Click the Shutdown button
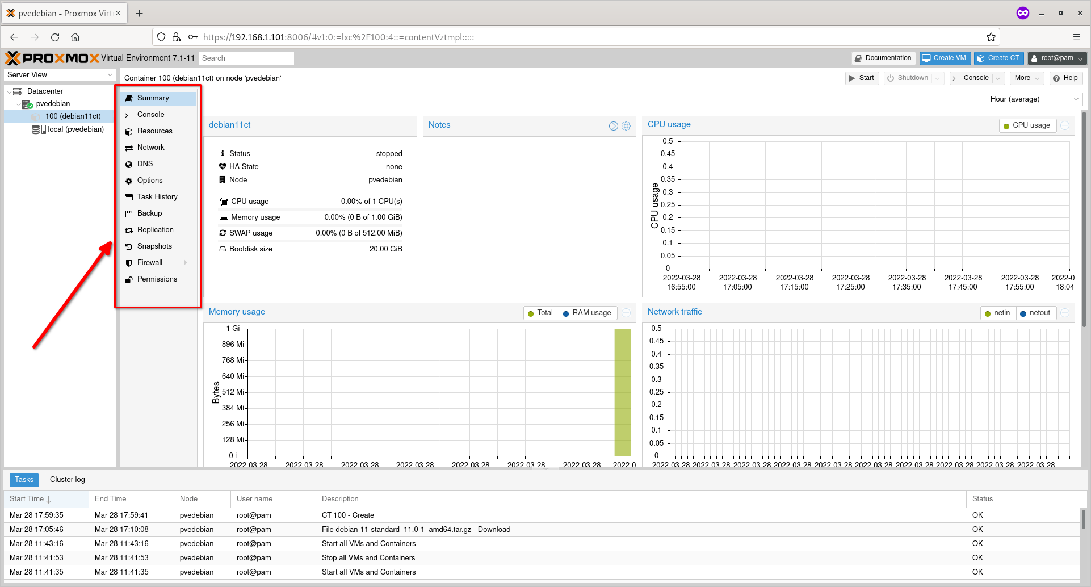Image resolution: width=1091 pixels, height=587 pixels. point(908,78)
